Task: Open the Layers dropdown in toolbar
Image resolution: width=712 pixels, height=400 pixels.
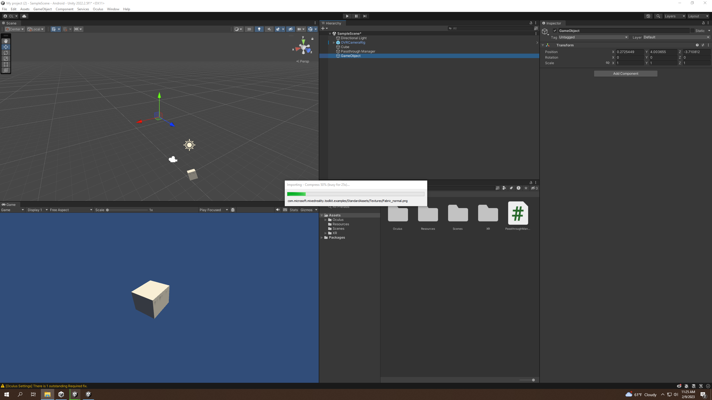Action: point(674,16)
